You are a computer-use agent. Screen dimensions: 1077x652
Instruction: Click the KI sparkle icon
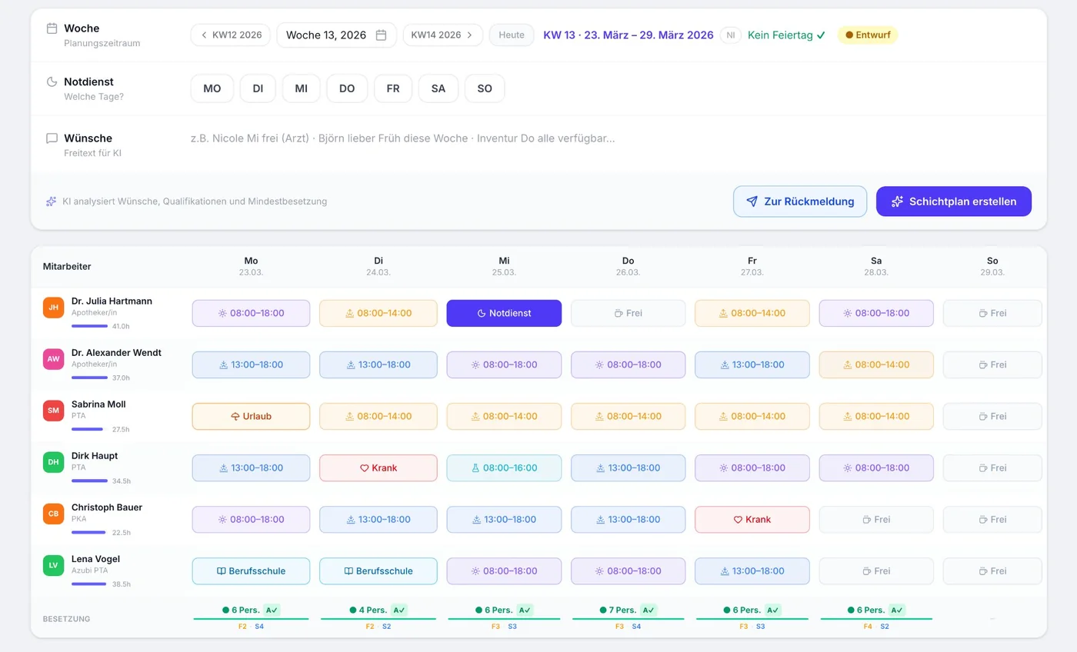[x=52, y=201]
